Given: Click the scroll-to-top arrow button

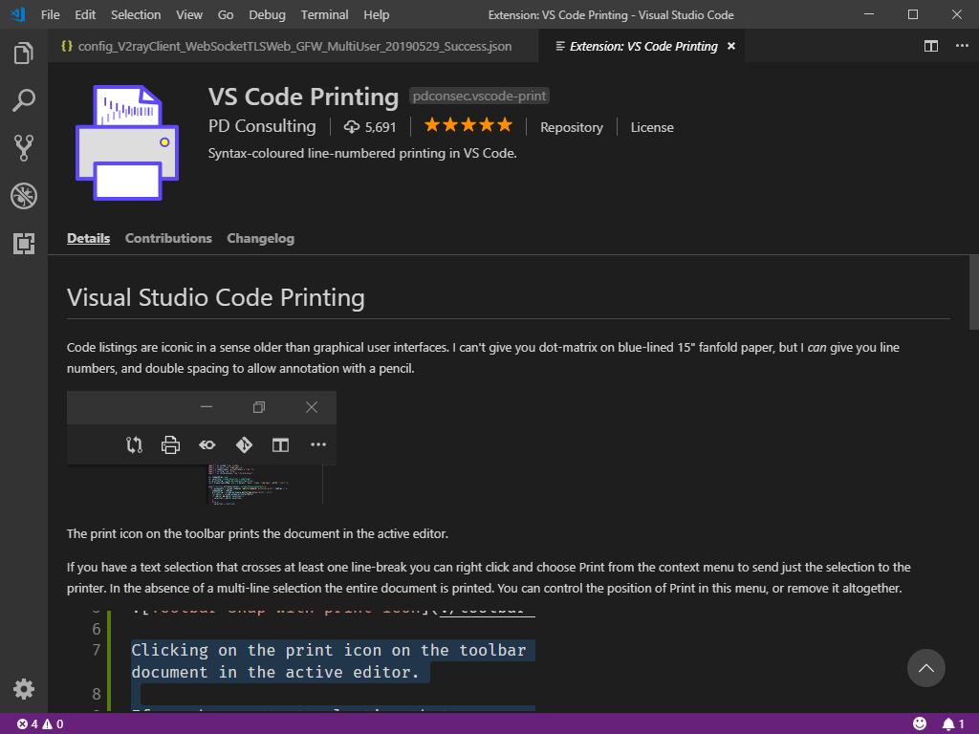Looking at the screenshot, I should (x=925, y=668).
